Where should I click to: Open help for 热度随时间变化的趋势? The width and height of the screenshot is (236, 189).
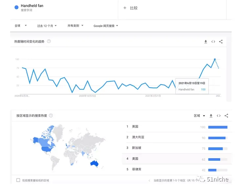point(49,41)
